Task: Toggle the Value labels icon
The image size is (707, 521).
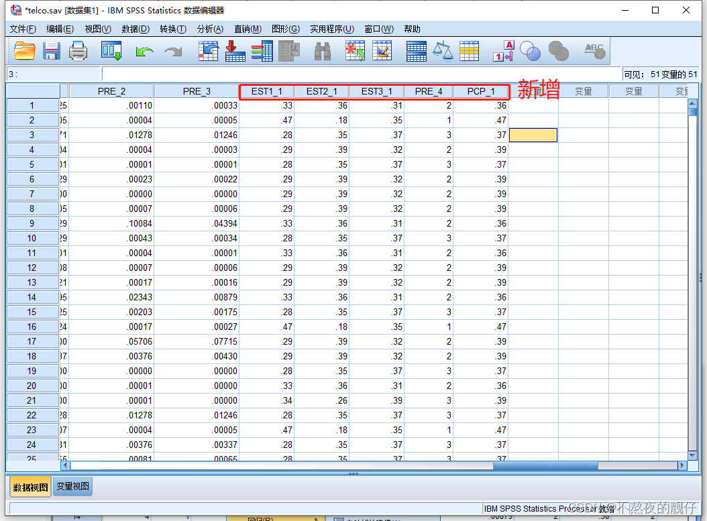Action: (504, 51)
